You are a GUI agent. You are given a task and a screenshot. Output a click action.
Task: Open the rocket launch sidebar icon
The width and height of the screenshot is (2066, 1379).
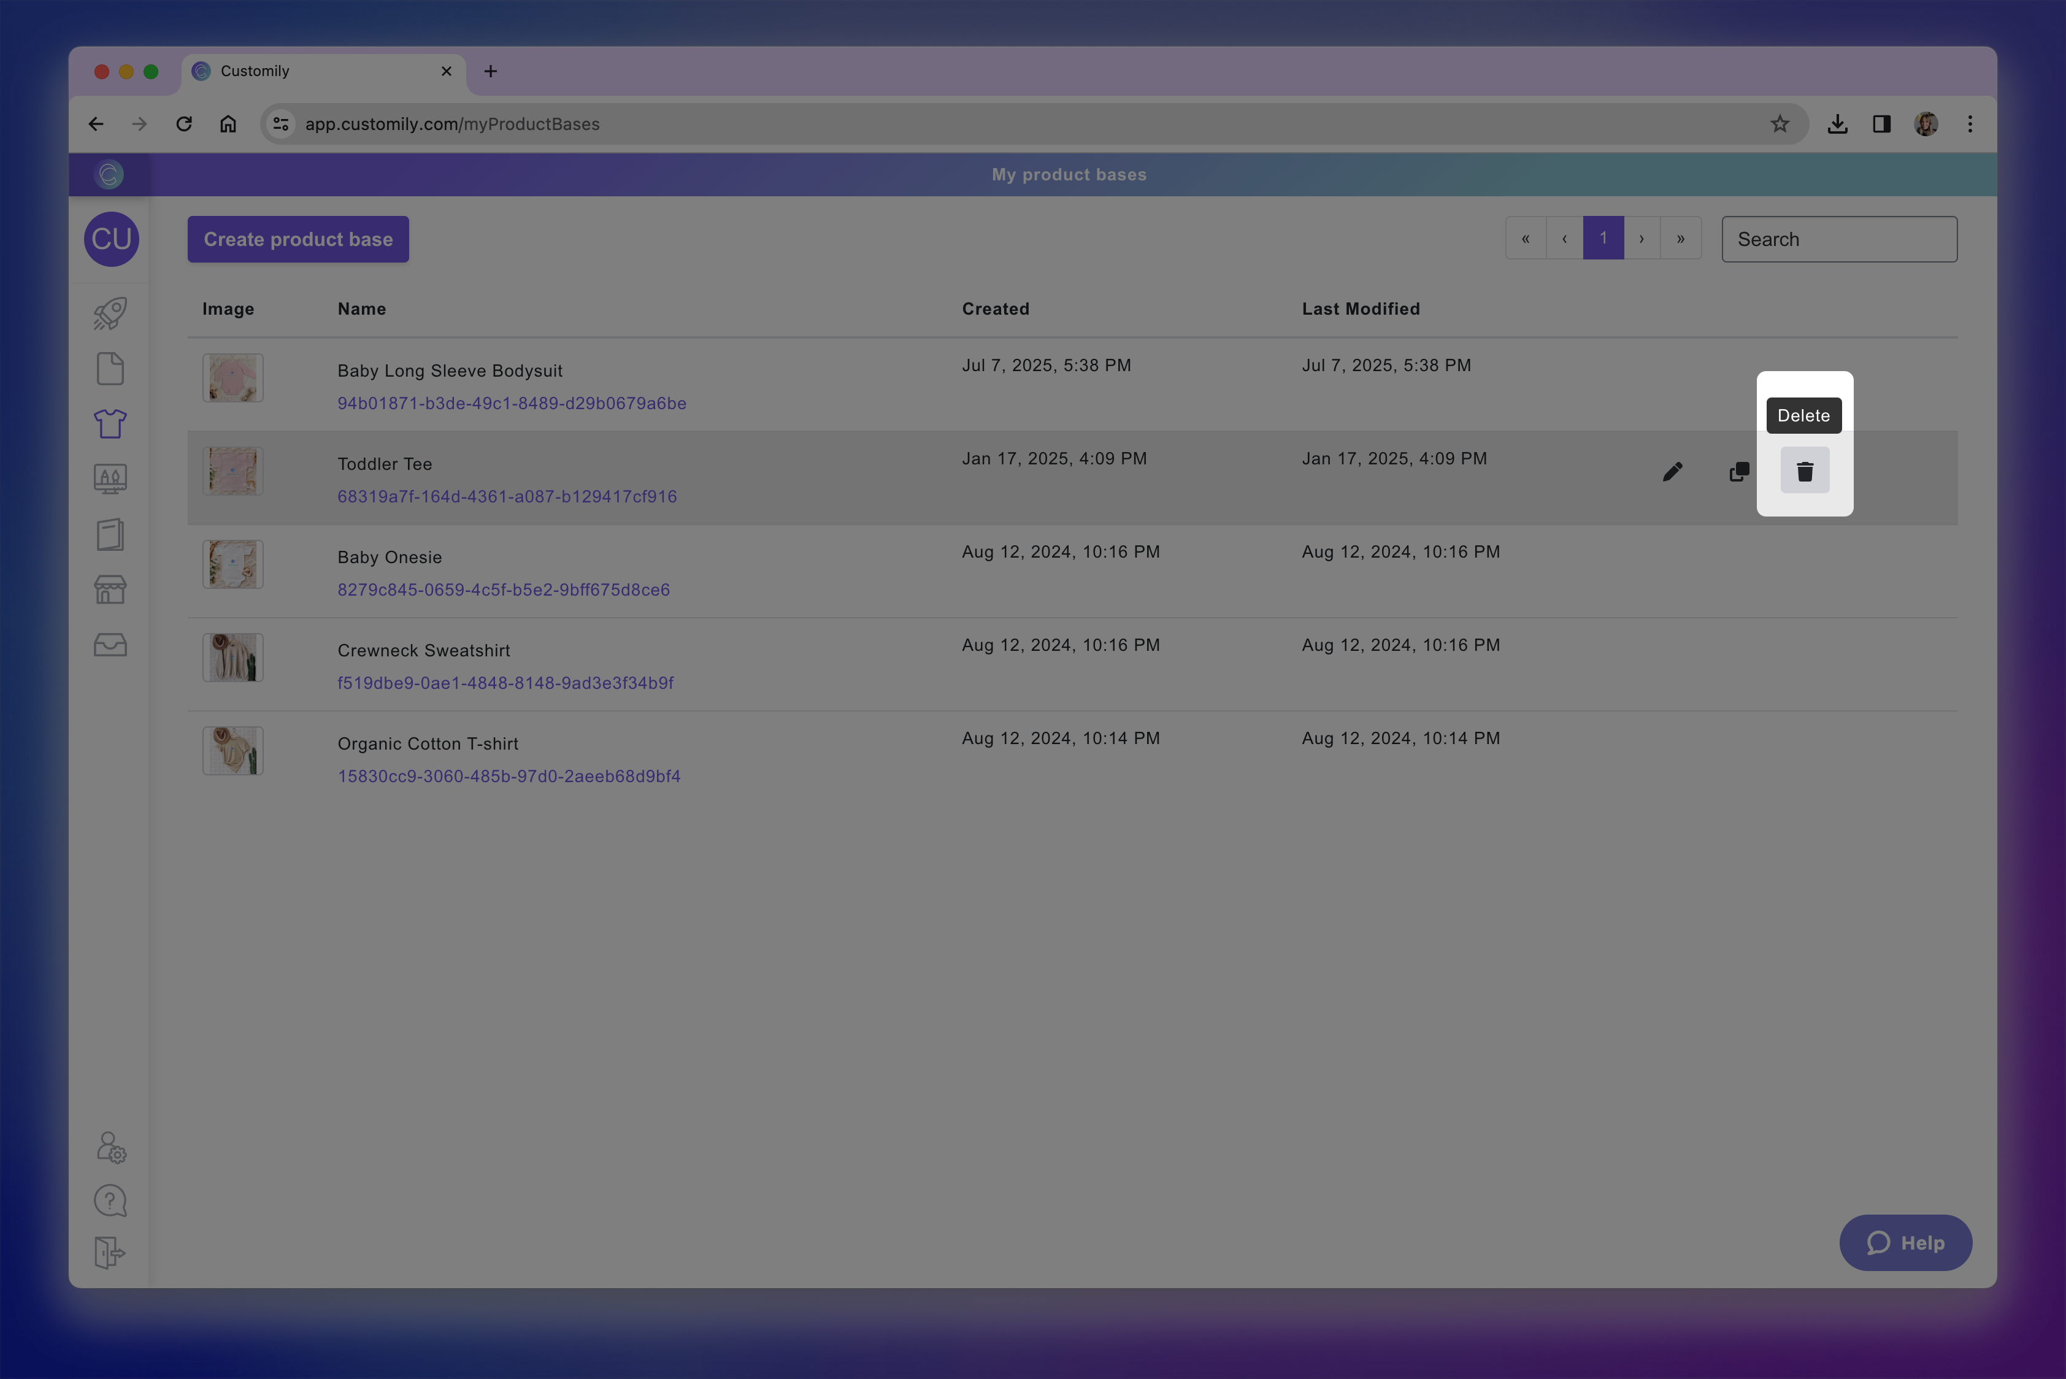pos(110,313)
